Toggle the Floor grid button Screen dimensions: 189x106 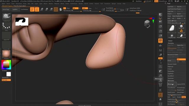160,45
